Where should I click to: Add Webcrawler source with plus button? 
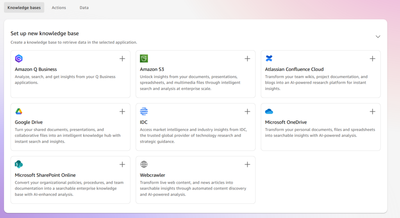(247, 164)
